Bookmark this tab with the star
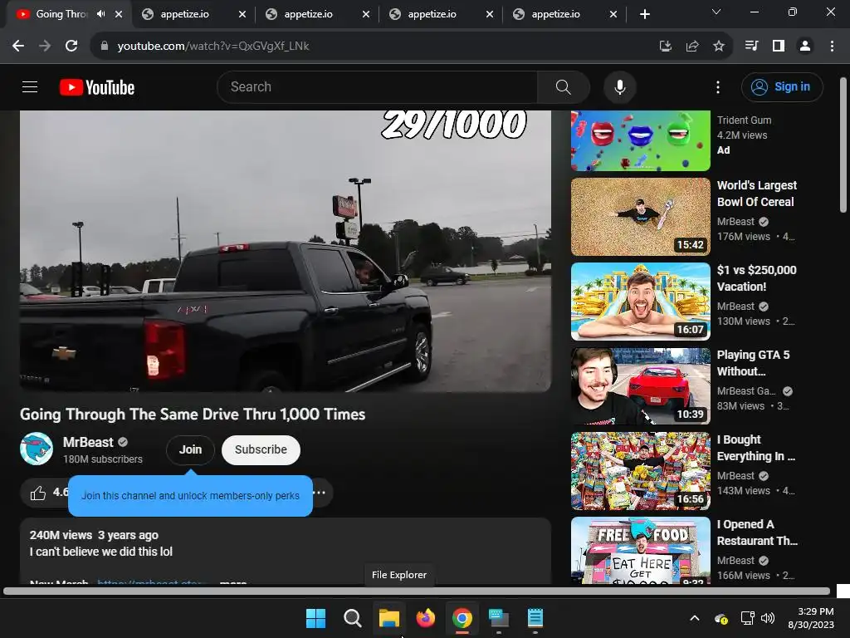The width and height of the screenshot is (850, 638). [x=719, y=47]
